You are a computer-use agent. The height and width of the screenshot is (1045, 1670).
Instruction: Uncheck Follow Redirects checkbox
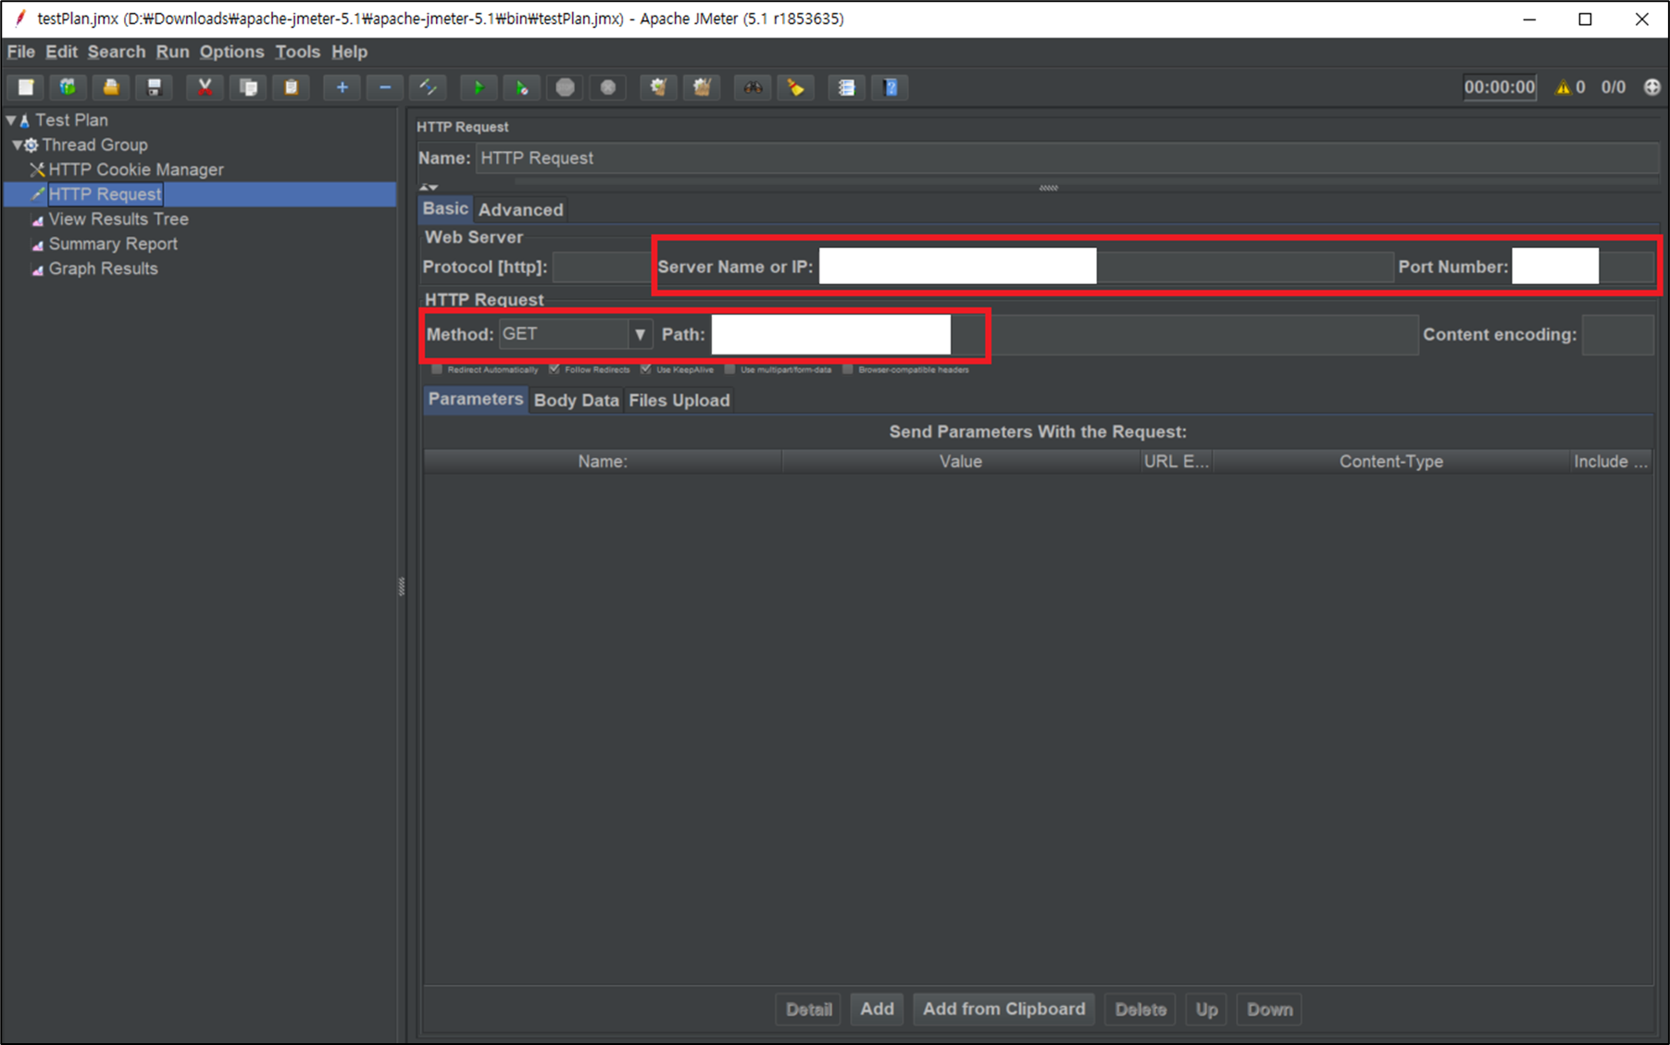coord(554,369)
